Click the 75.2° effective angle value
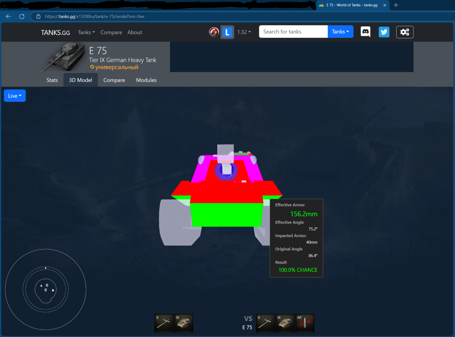 coord(313,229)
